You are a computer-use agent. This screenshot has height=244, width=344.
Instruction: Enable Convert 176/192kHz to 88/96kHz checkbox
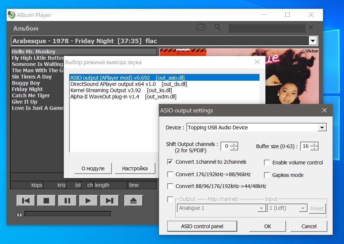(x=170, y=174)
